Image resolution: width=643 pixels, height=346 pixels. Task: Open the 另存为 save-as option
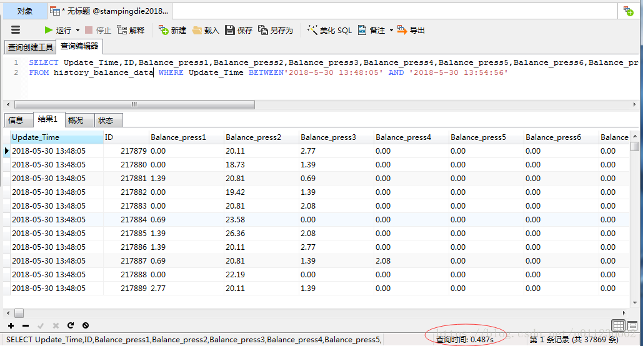click(x=276, y=30)
